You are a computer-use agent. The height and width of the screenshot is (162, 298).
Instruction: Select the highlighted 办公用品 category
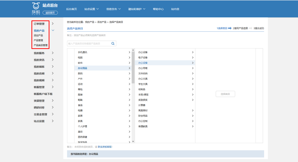pyautogui.click(x=103, y=68)
